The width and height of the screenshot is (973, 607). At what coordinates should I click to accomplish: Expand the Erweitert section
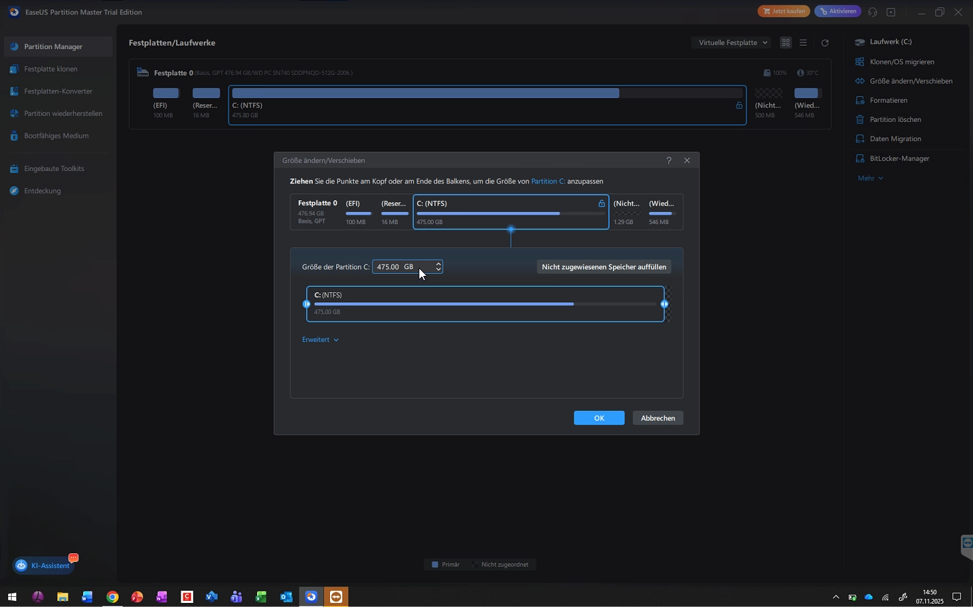point(320,340)
